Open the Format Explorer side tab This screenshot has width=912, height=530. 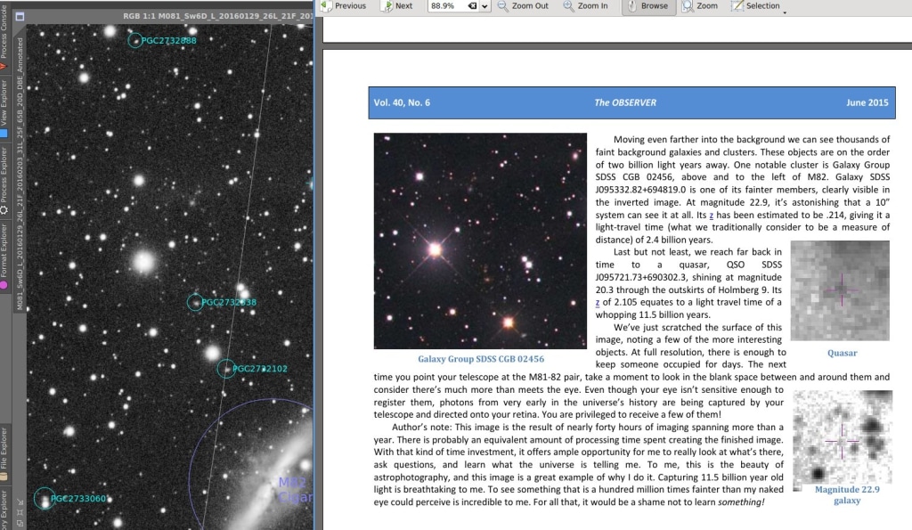[x=4, y=256]
